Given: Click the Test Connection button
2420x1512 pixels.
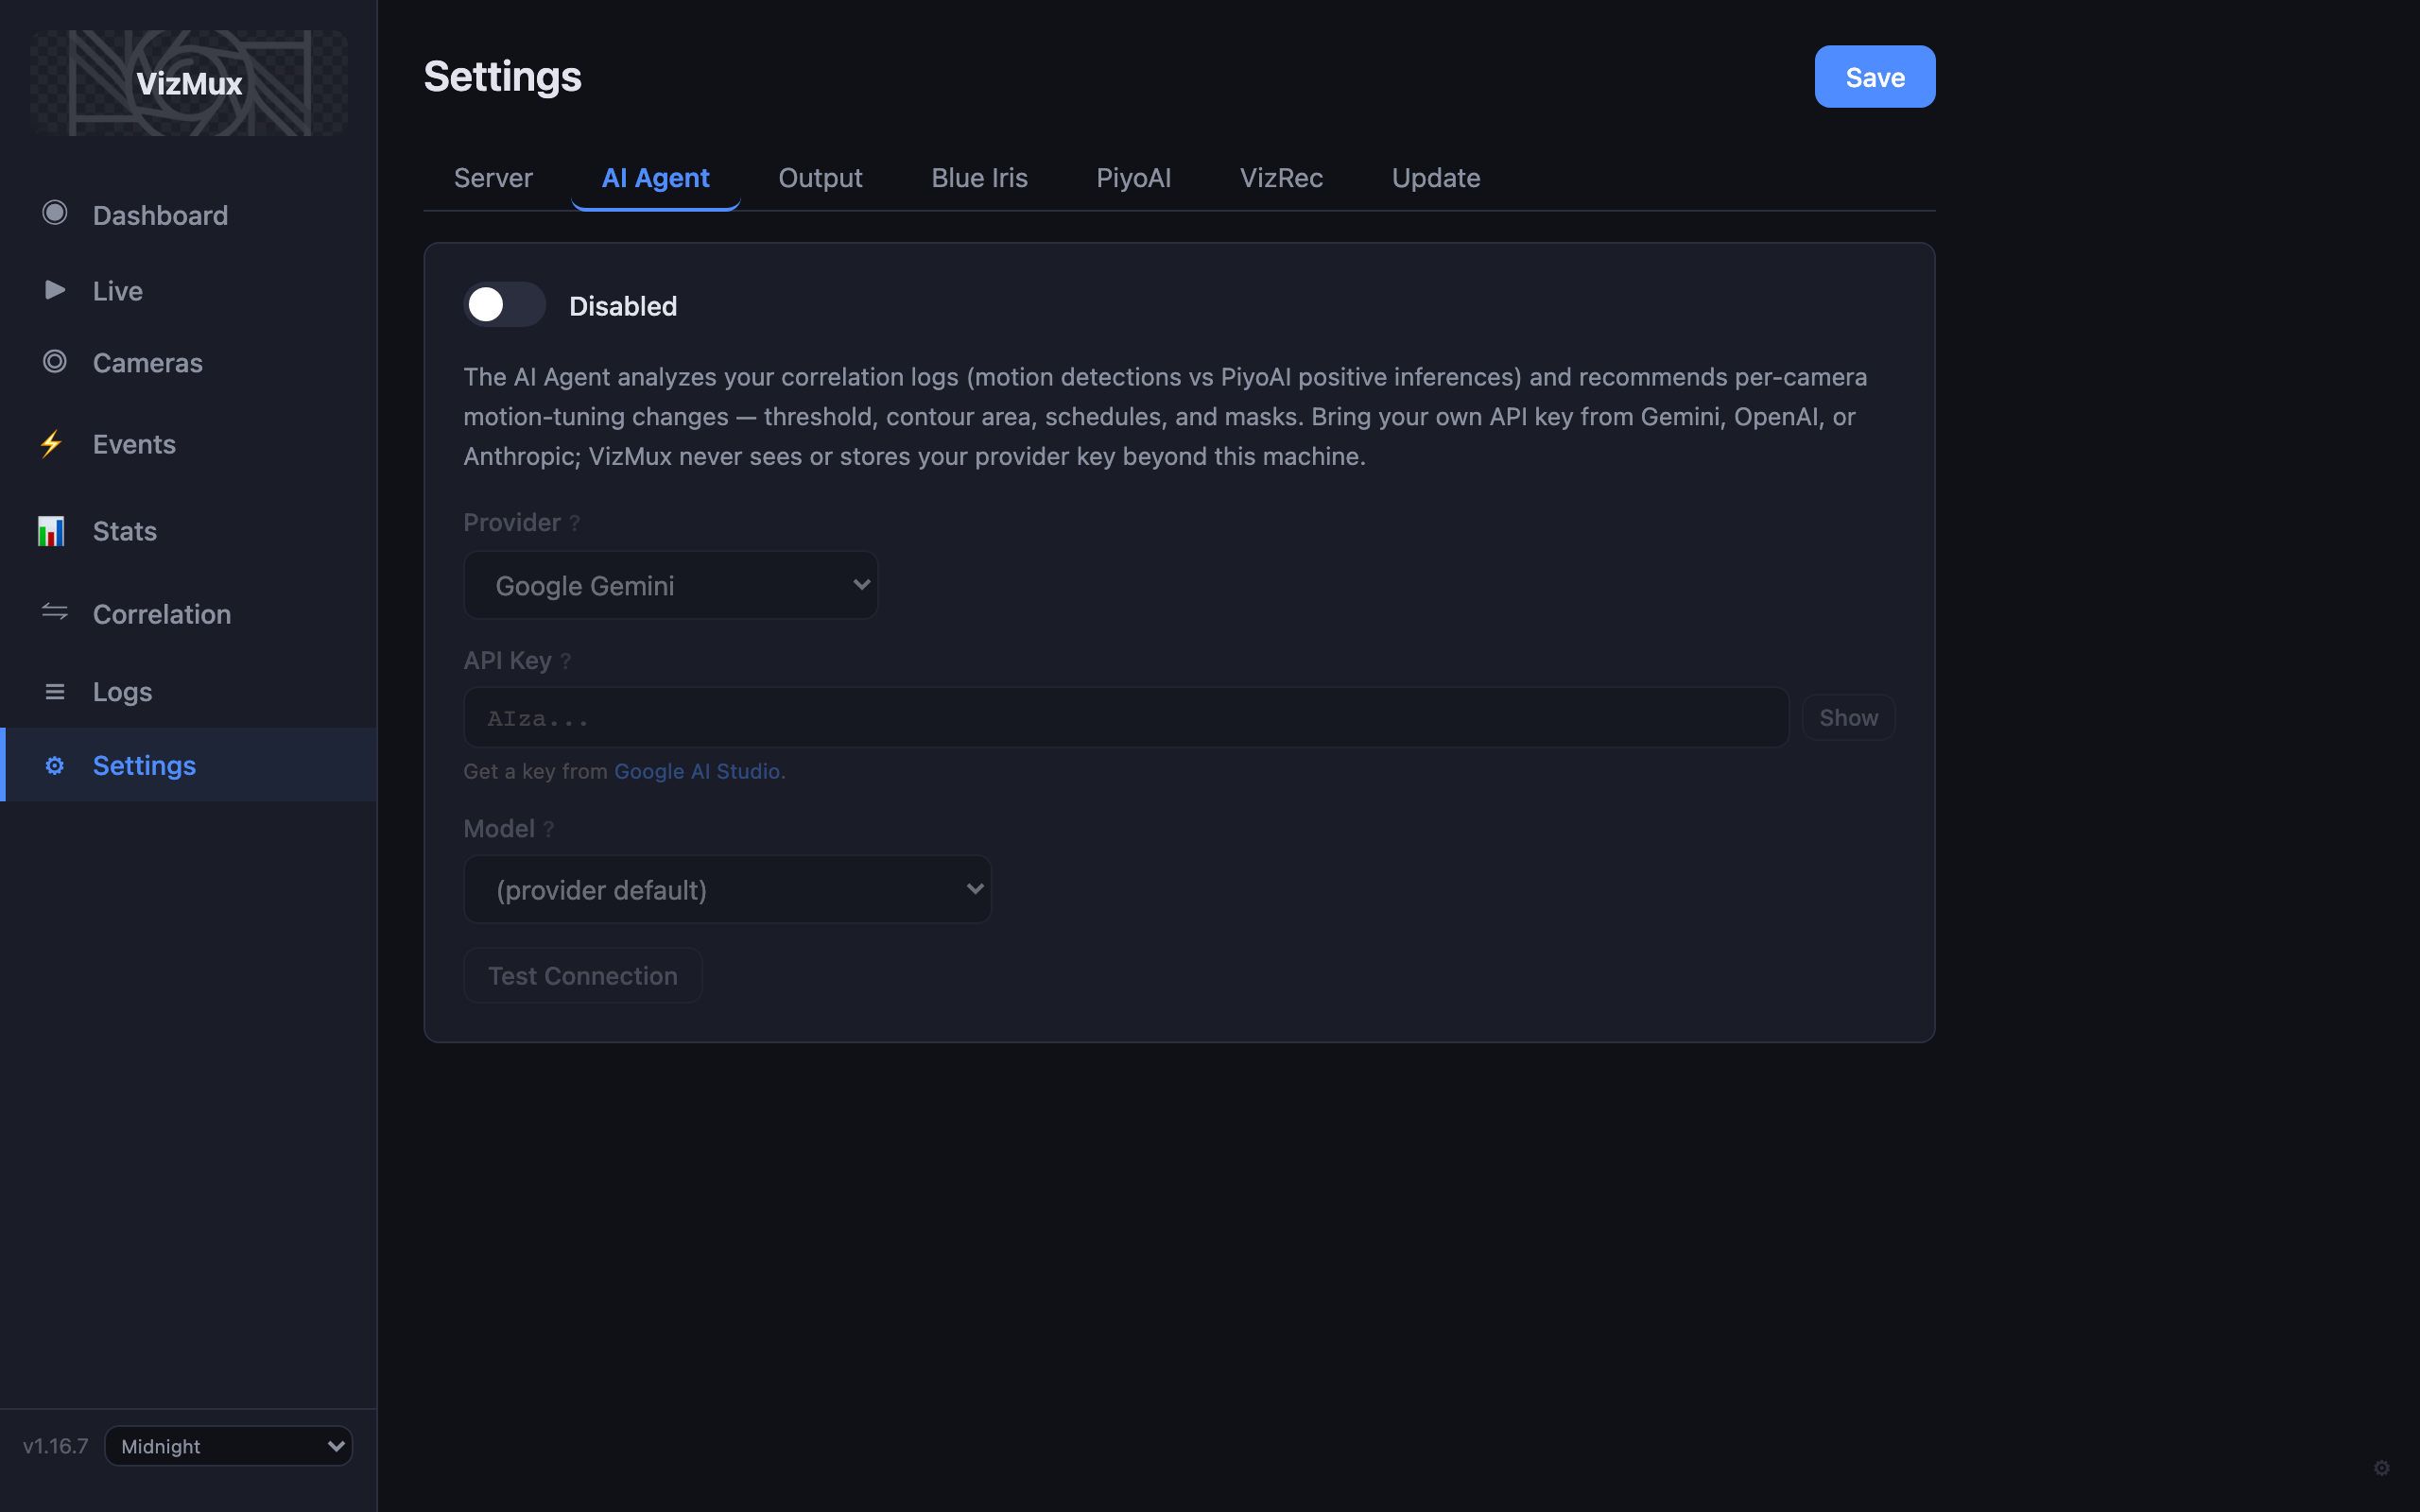Looking at the screenshot, I should [x=583, y=975].
